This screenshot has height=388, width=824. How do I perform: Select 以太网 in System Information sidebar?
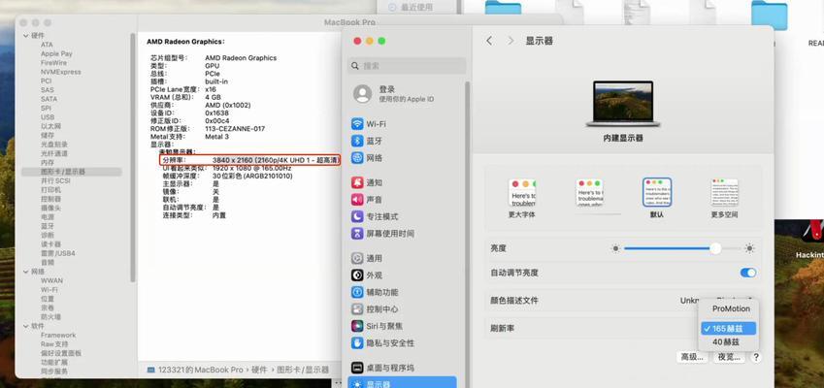[51, 126]
